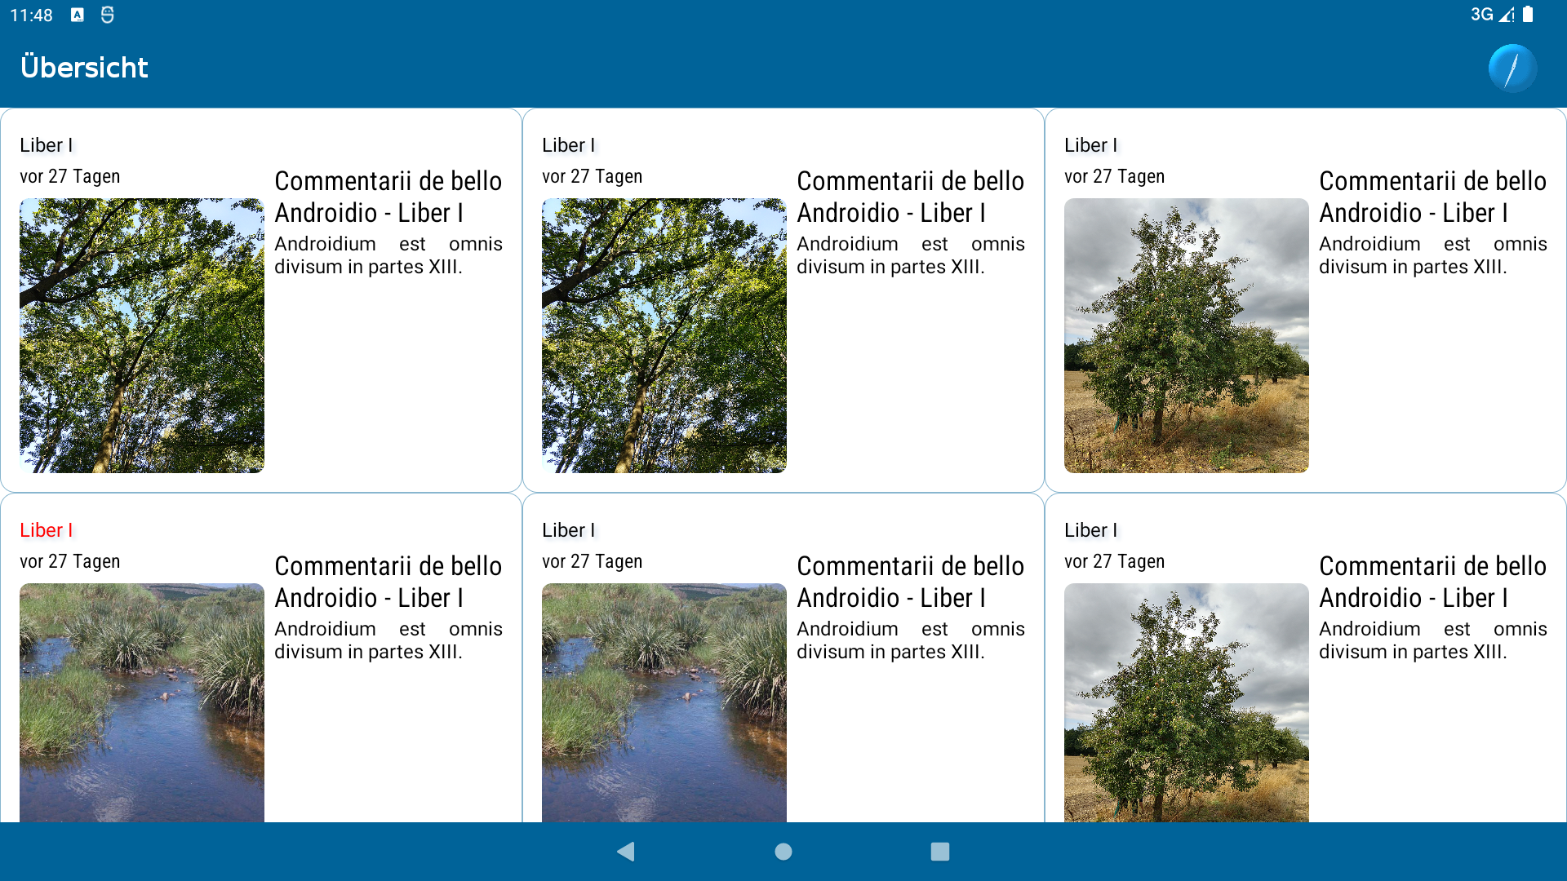
Task: Open recent apps with the square button
Action: coord(939,852)
